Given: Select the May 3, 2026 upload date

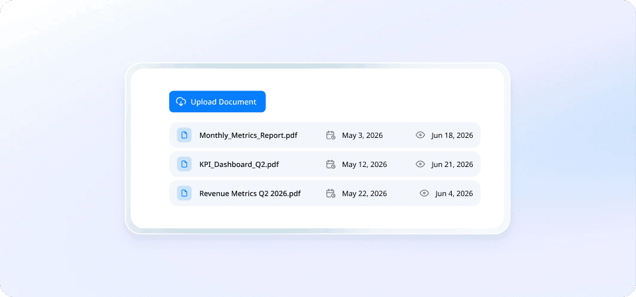Looking at the screenshot, I should [x=362, y=135].
